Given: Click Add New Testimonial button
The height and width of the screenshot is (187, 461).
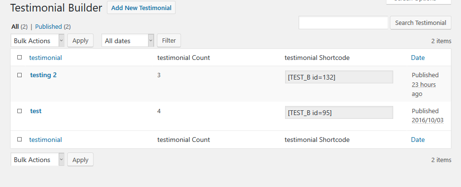Looking at the screenshot, I should [x=141, y=8].
